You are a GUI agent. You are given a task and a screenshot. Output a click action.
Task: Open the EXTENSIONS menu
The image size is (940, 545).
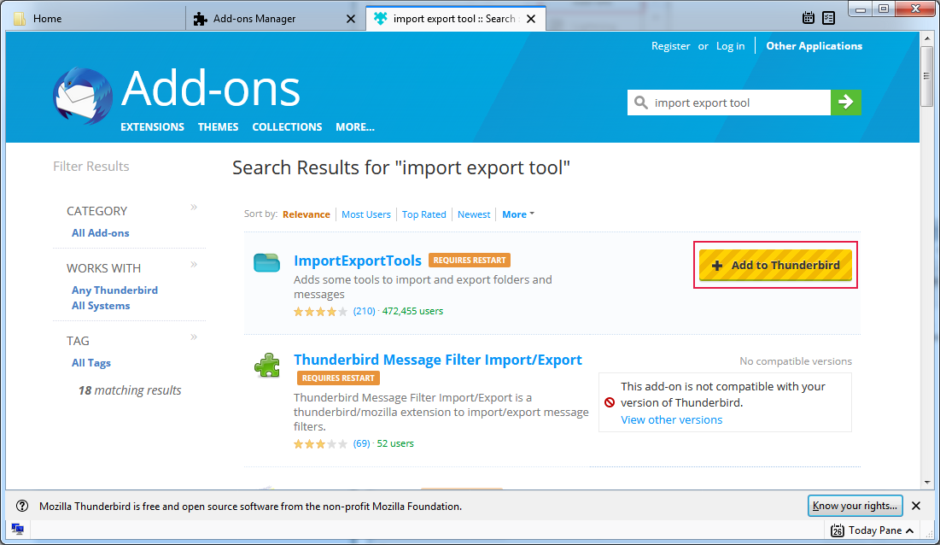(x=152, y=127)
